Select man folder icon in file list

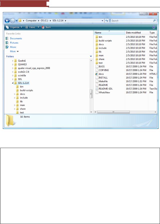pos(97,55)
